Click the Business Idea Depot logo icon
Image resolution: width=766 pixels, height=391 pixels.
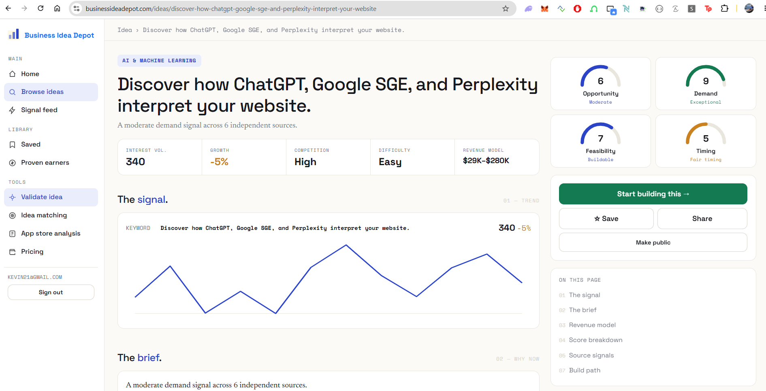click(14, 34)
